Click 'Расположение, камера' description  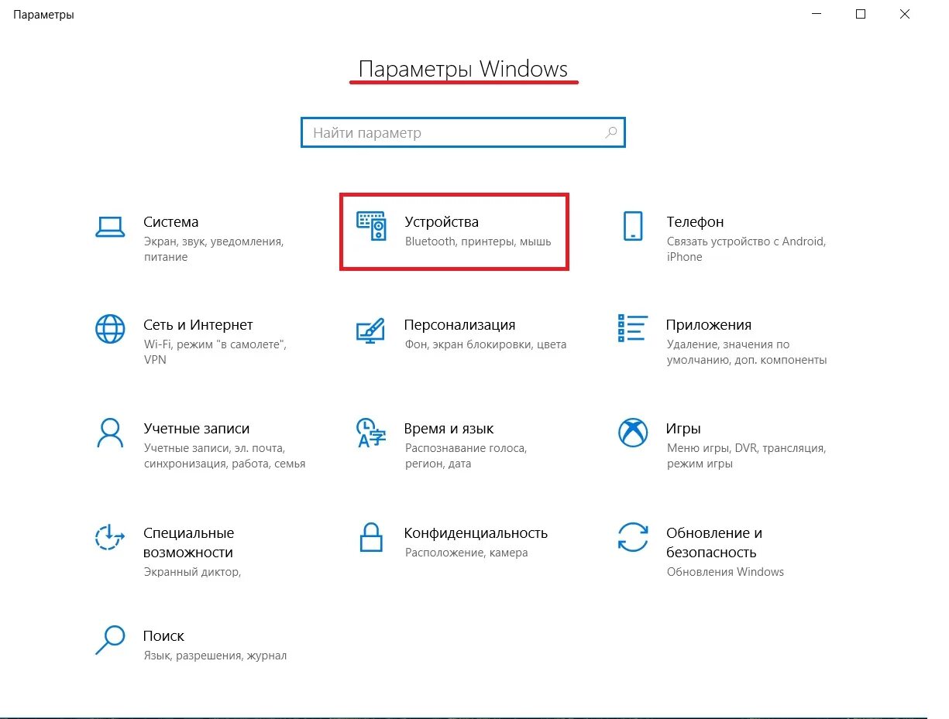point(466,553)
